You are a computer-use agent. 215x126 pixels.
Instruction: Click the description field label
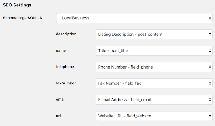point(66,34)
